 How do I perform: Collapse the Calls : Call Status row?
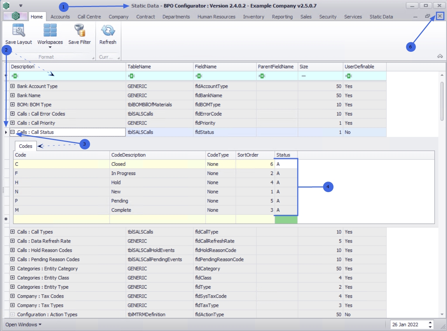point(13,132)
